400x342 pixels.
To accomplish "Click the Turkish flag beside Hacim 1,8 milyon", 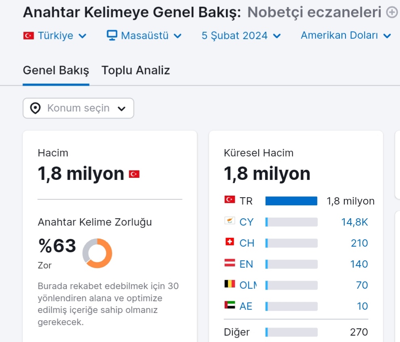I will [x=134, y=174].
